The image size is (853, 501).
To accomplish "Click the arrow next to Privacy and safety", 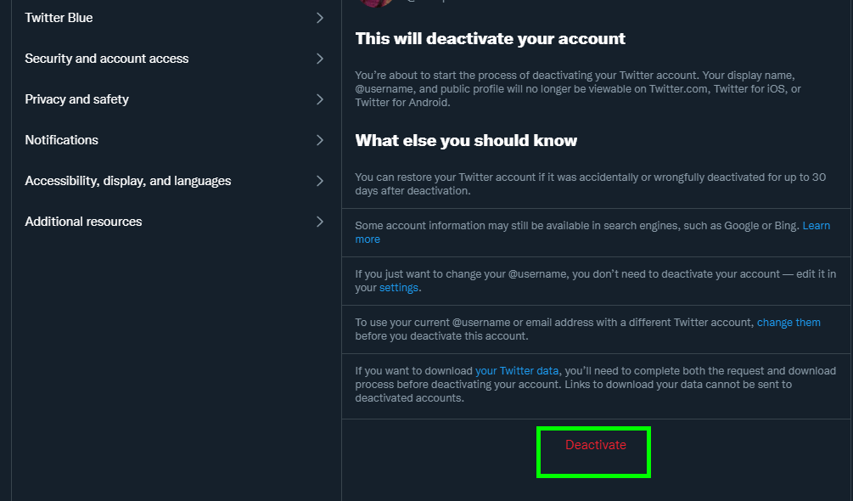I will coord(320,99).
